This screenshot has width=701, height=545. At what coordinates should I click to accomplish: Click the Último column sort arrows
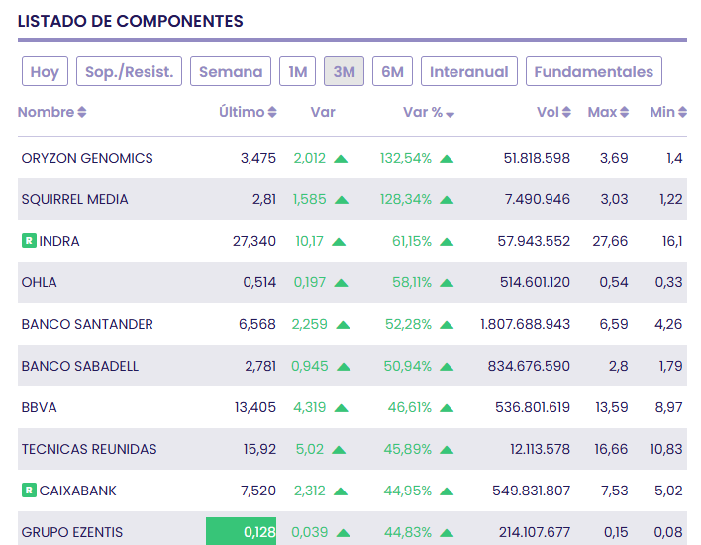click(x=272, y=113)
